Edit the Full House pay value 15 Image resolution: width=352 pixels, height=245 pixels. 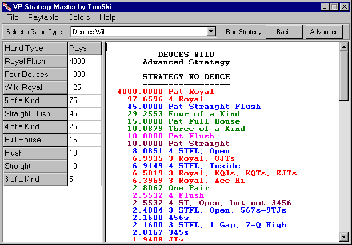pos(85,140)
